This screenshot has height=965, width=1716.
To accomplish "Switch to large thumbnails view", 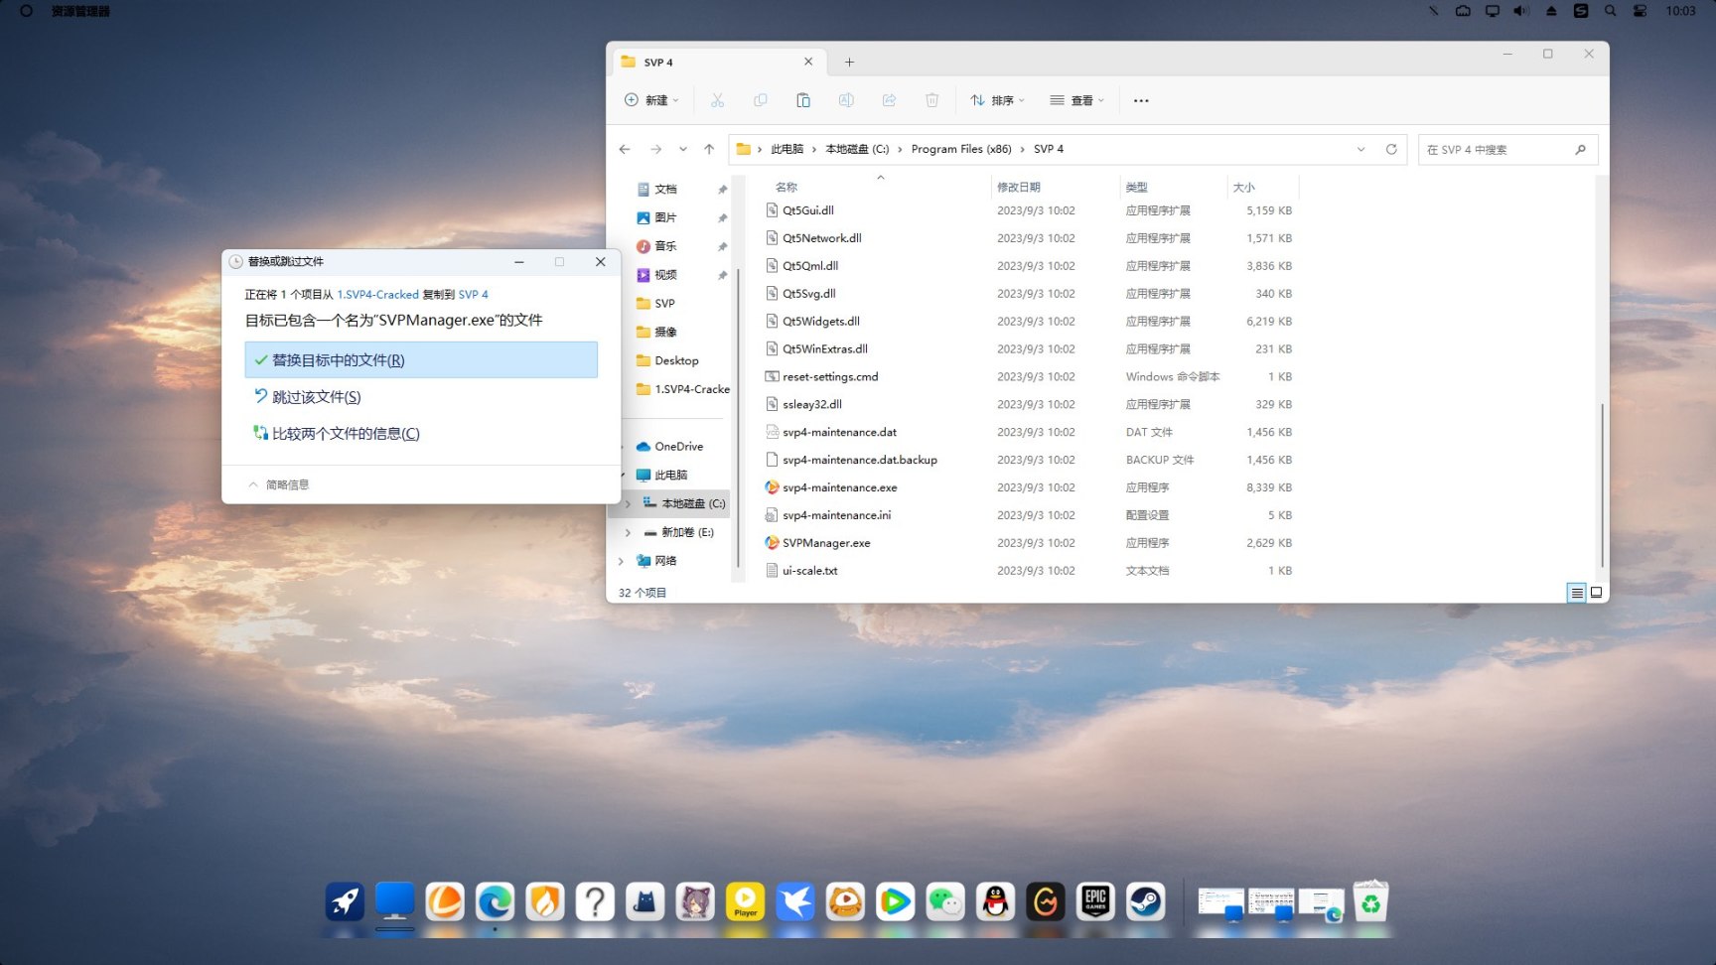I will [x=1596, y=593].
